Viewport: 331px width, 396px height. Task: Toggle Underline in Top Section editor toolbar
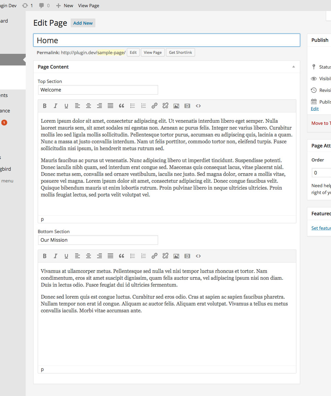(x=66, y=106)
